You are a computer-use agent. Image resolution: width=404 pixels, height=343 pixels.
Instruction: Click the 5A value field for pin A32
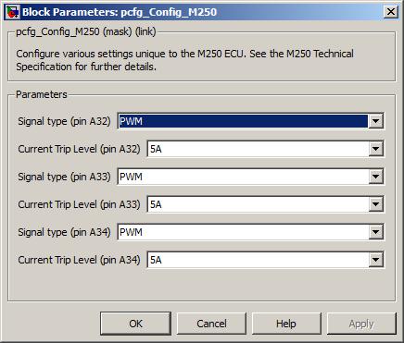[258, 149]
